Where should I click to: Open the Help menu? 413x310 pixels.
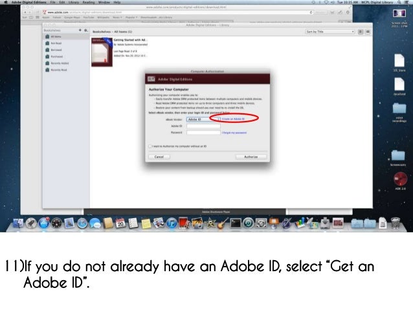point(117,2)
